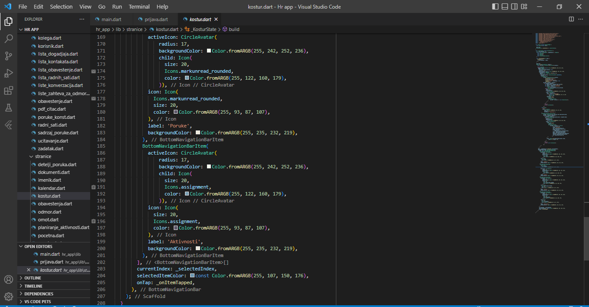This screenshot has height=307, width=589.
Task: Open the Terminal menu
Action: click(139, 6)
